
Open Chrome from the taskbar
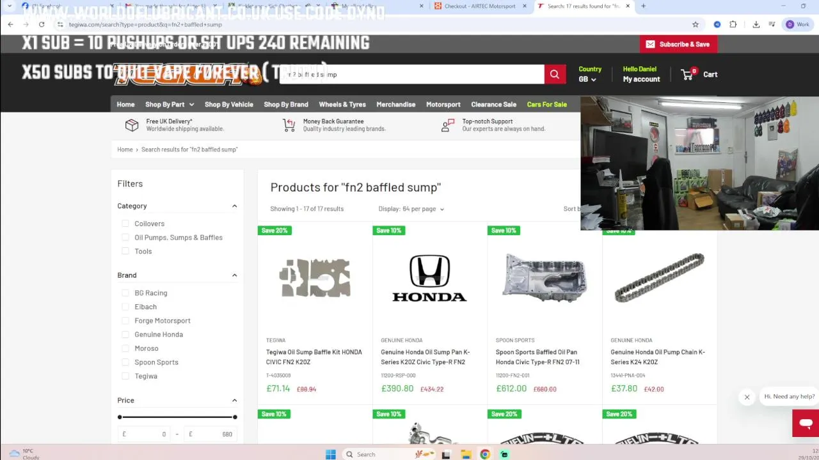(485, 454)
